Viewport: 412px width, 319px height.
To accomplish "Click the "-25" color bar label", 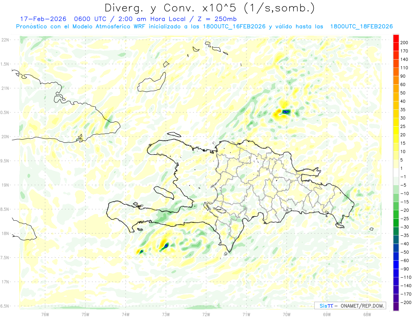I will coord(404,219).
